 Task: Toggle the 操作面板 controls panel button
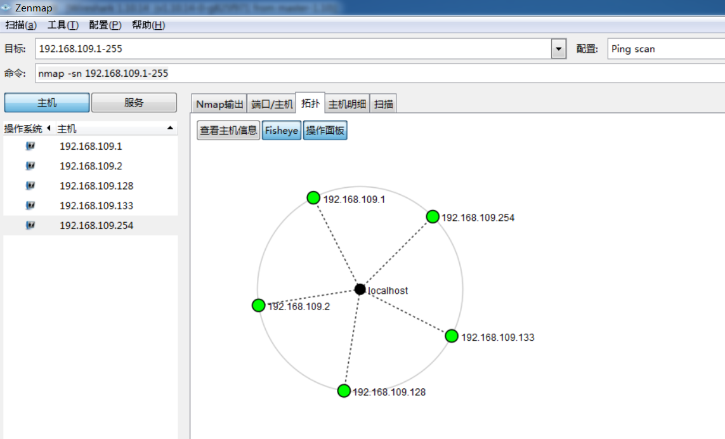point(325,131)
